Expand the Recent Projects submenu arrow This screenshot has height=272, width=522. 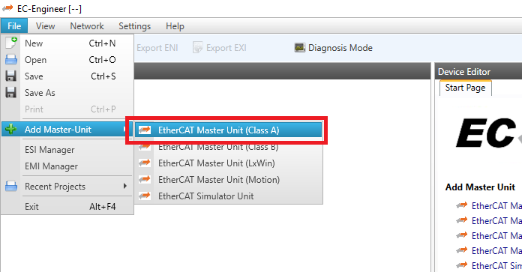[125, 186]
